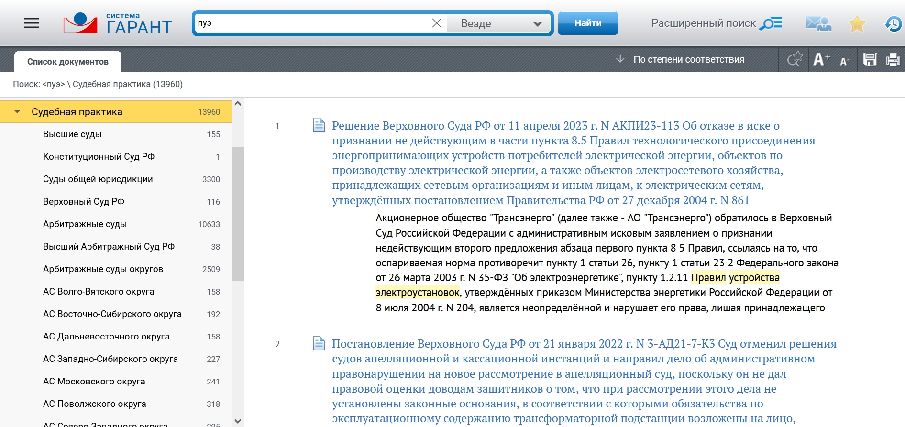Viewport: 905px width, 427px height.
Task: Click the sort direction arrow icon
Action: (x=620, y=59)
